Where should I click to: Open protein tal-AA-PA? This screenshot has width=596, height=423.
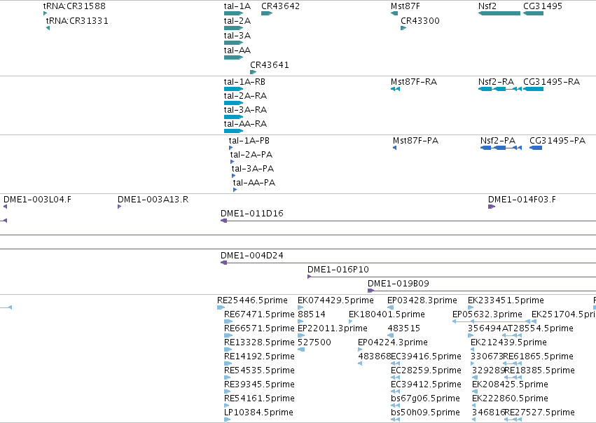coord(235,190)
